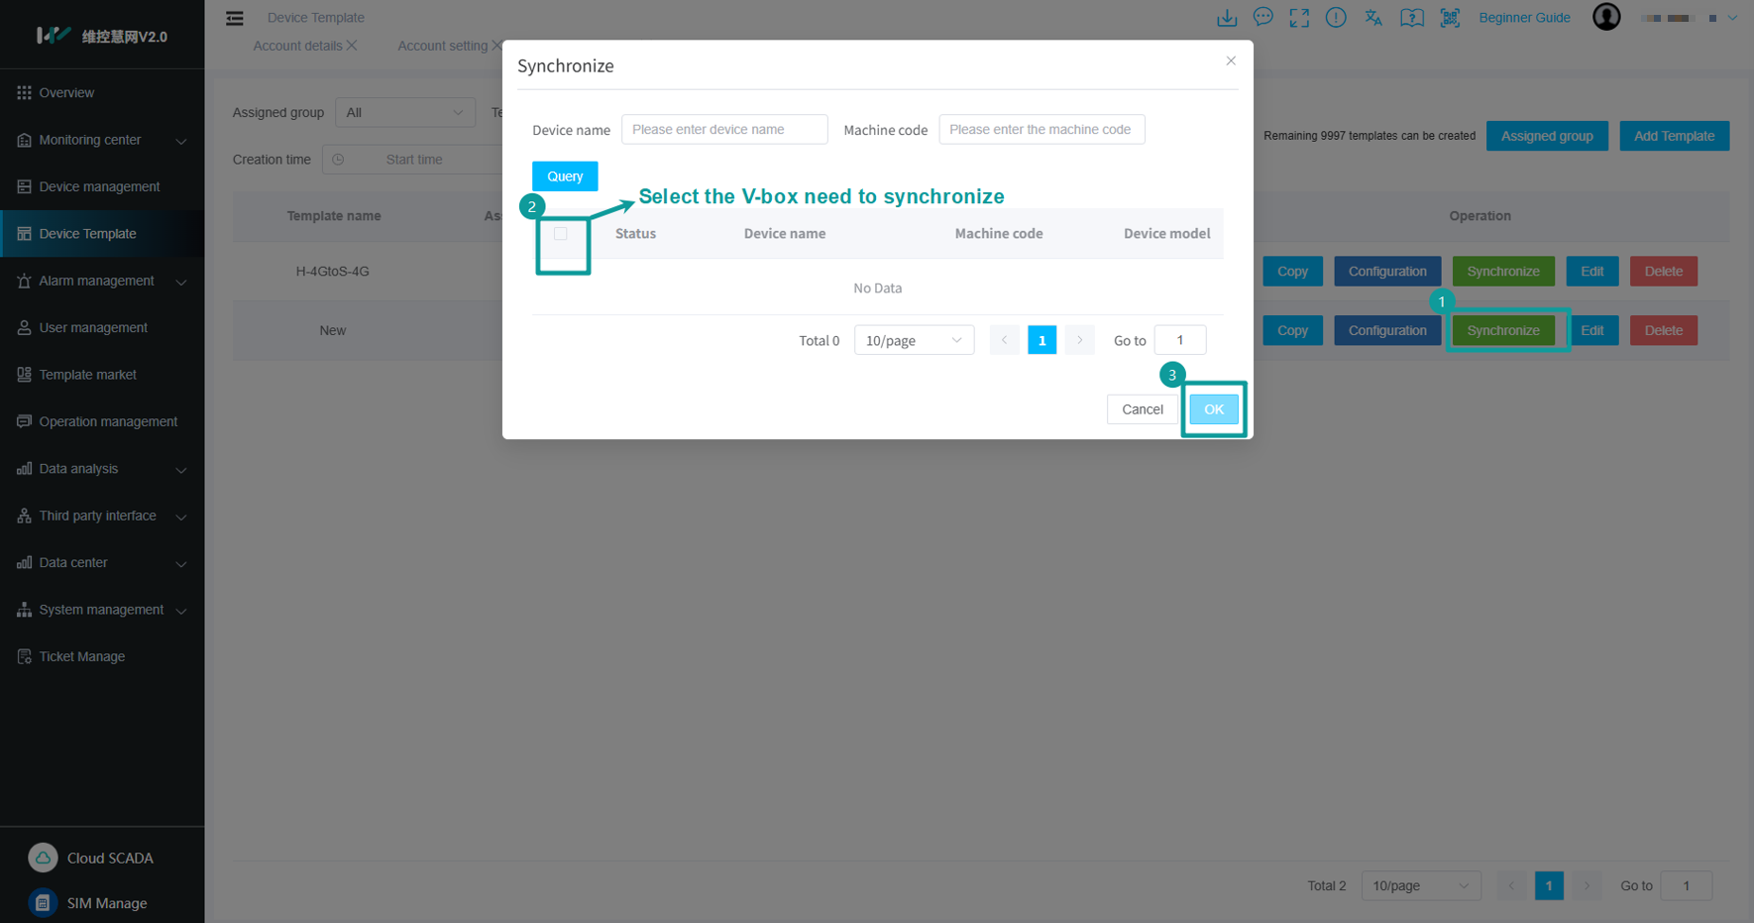Focus the Device name input field
Viewport: 1754px width, 923px height.
[724, 130]
